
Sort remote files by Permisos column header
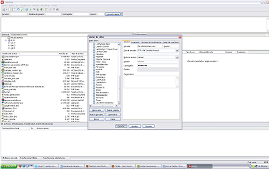click(229, 52)
